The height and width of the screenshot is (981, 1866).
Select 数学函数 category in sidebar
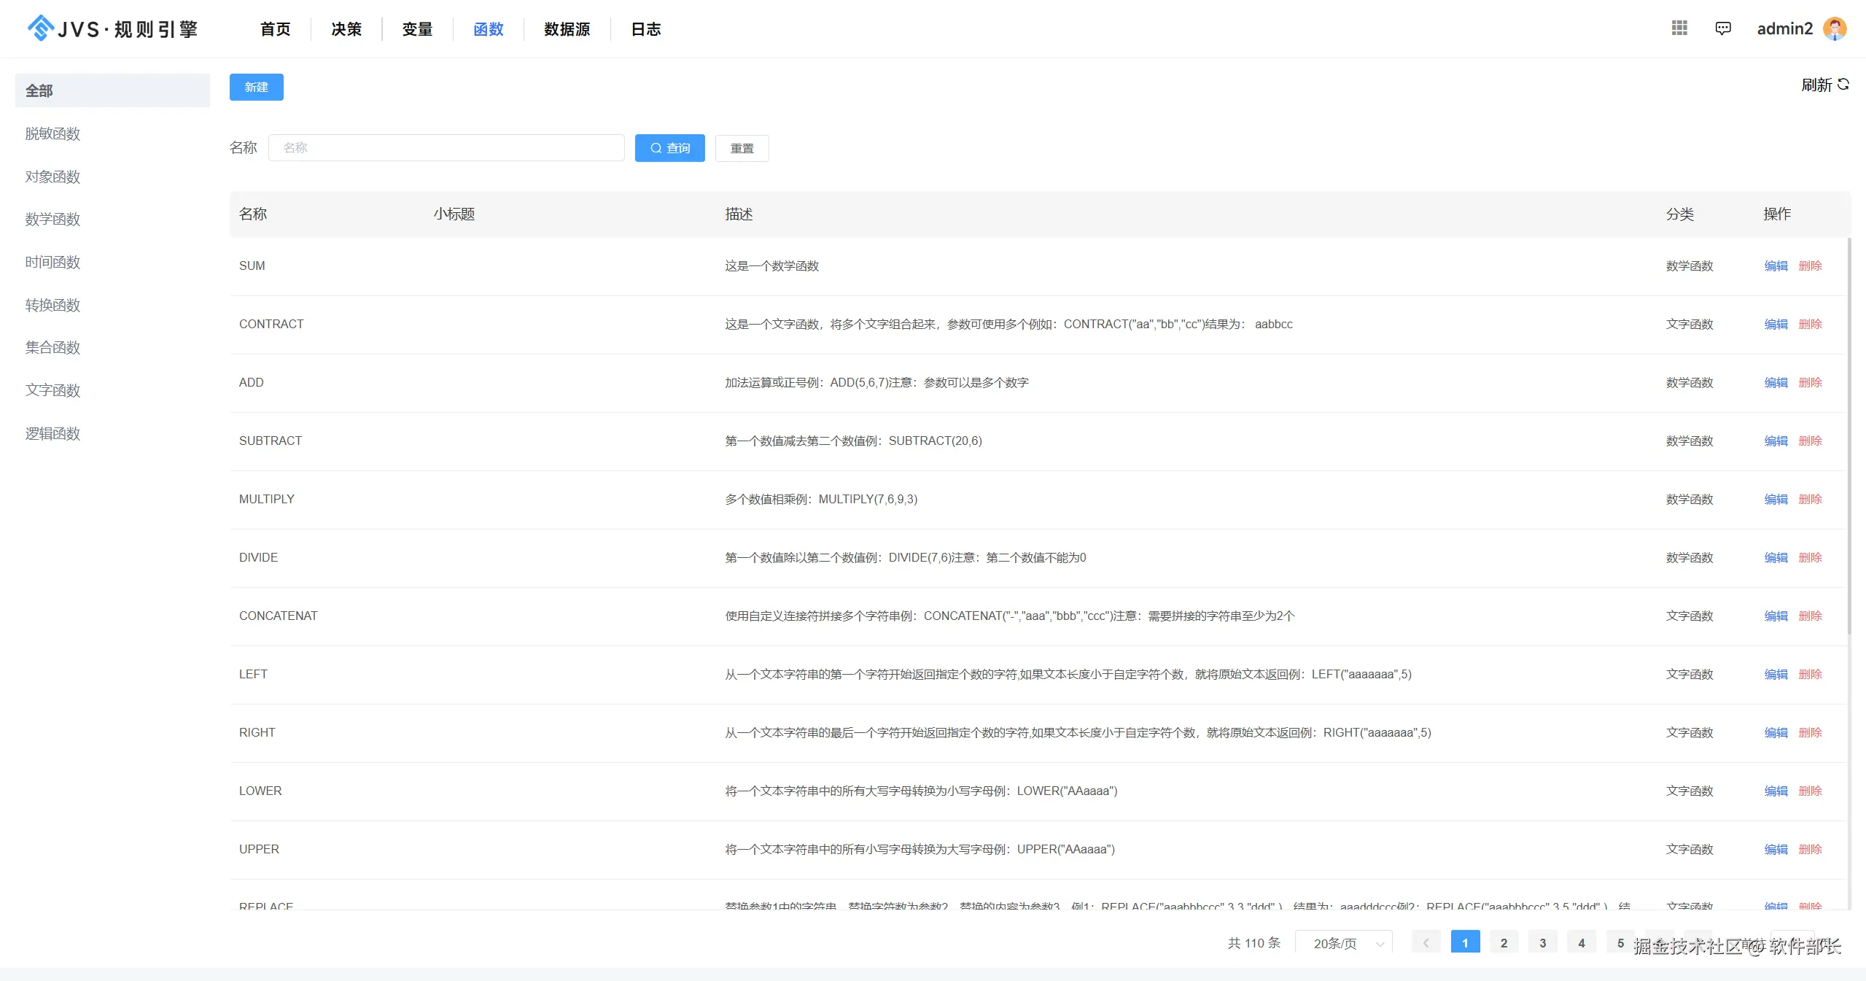(x=53, y=219)
